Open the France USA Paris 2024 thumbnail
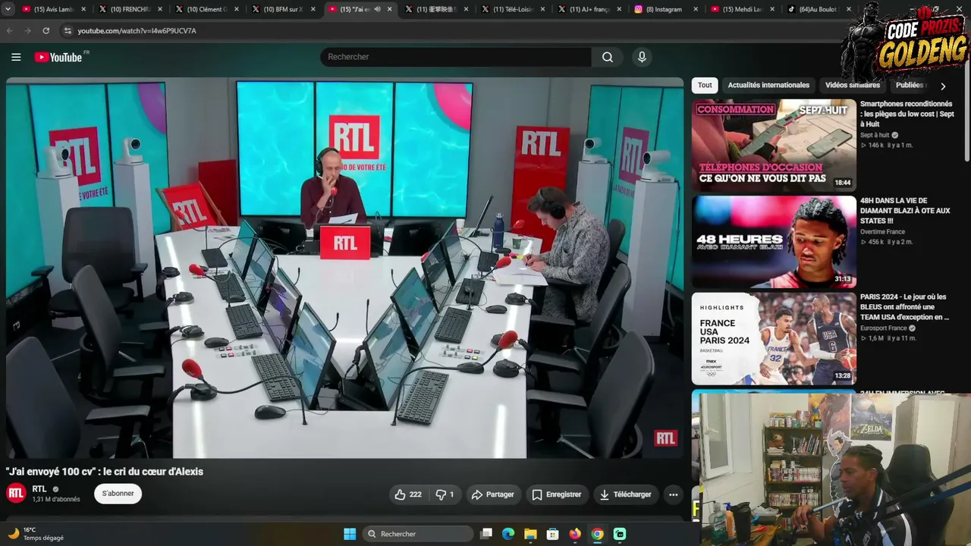Screen dimensions: 971x546 point(774,338)
